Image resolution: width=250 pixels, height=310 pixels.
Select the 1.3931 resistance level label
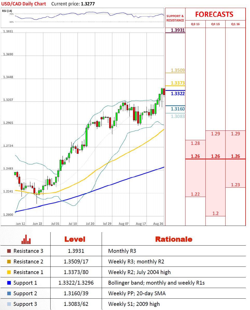(178, 30)
